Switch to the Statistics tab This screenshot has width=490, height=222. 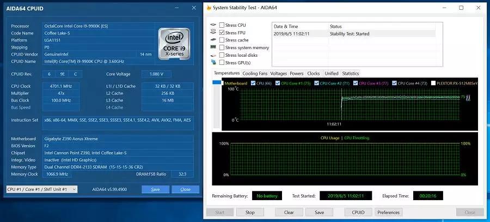tap(350, 73)
